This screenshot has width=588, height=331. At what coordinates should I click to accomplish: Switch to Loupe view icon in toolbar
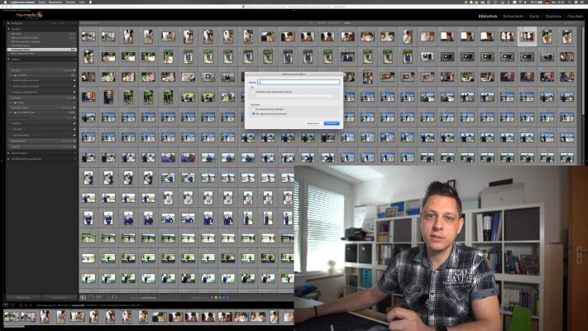(89, 297)
